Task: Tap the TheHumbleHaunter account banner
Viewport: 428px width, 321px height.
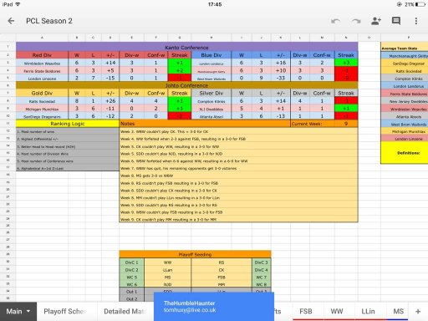Action: (x=214, y=307)
